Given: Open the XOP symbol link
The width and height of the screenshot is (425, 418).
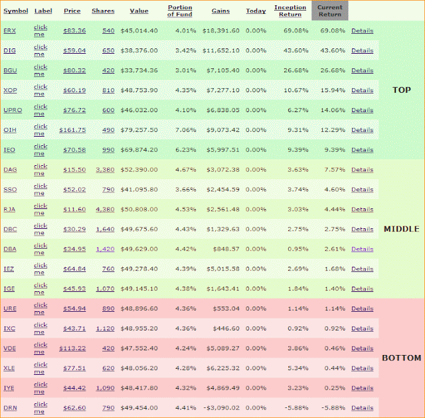Looking at the screenshot, I should 10,90.
